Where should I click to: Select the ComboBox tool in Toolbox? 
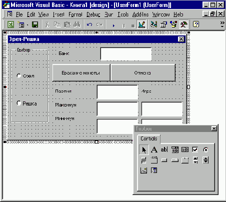[175, 149]
